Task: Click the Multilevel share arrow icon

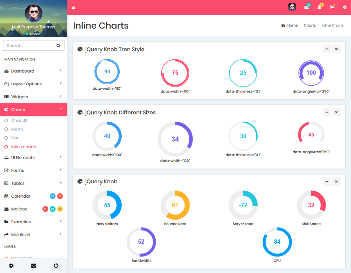Action: click(x=7, y=235)
